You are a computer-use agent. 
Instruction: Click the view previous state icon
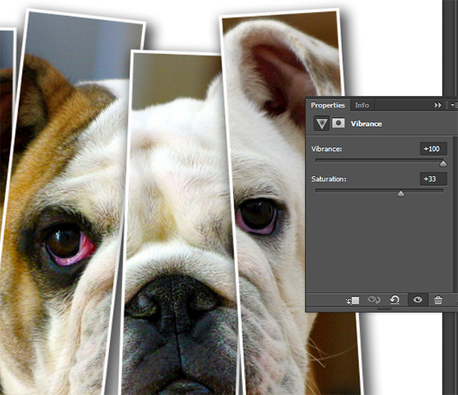[x=373, y=300]
